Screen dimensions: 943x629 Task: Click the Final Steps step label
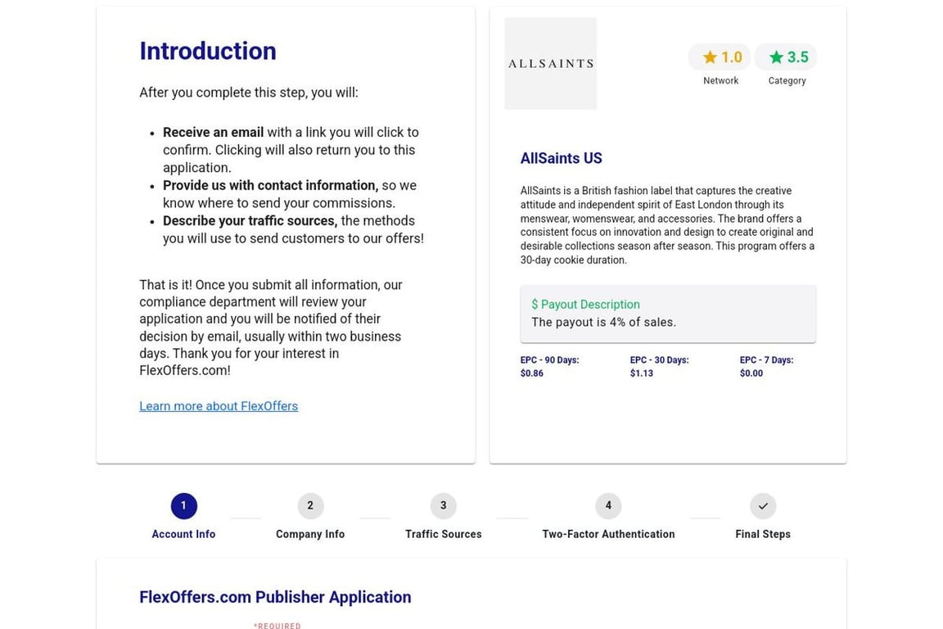(763, 534)
